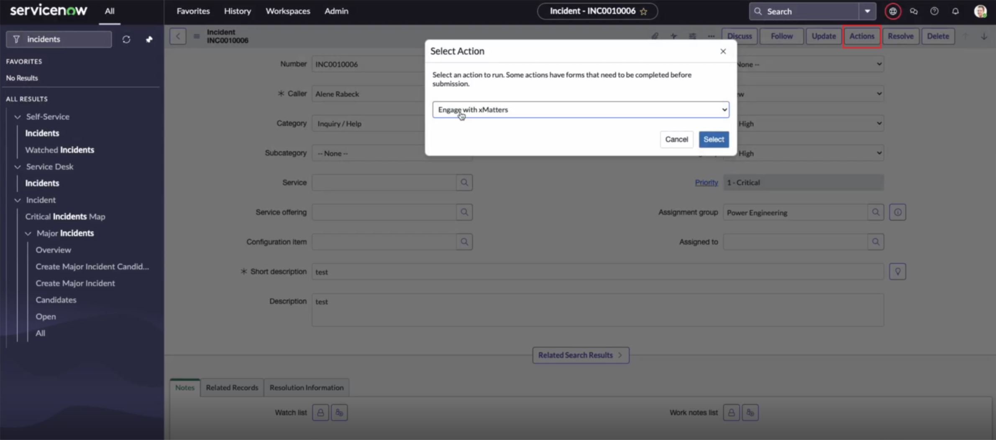This screenshot has height=440, width=996.
Task: Open the help question mark icon
Action: click(934, 11)
